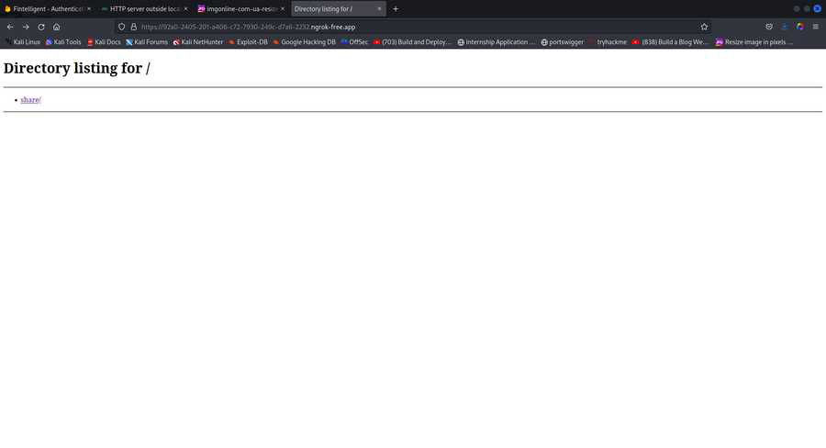The image size is (826, 448).
Task: Open a new tab with plus button
Action: 396,9
